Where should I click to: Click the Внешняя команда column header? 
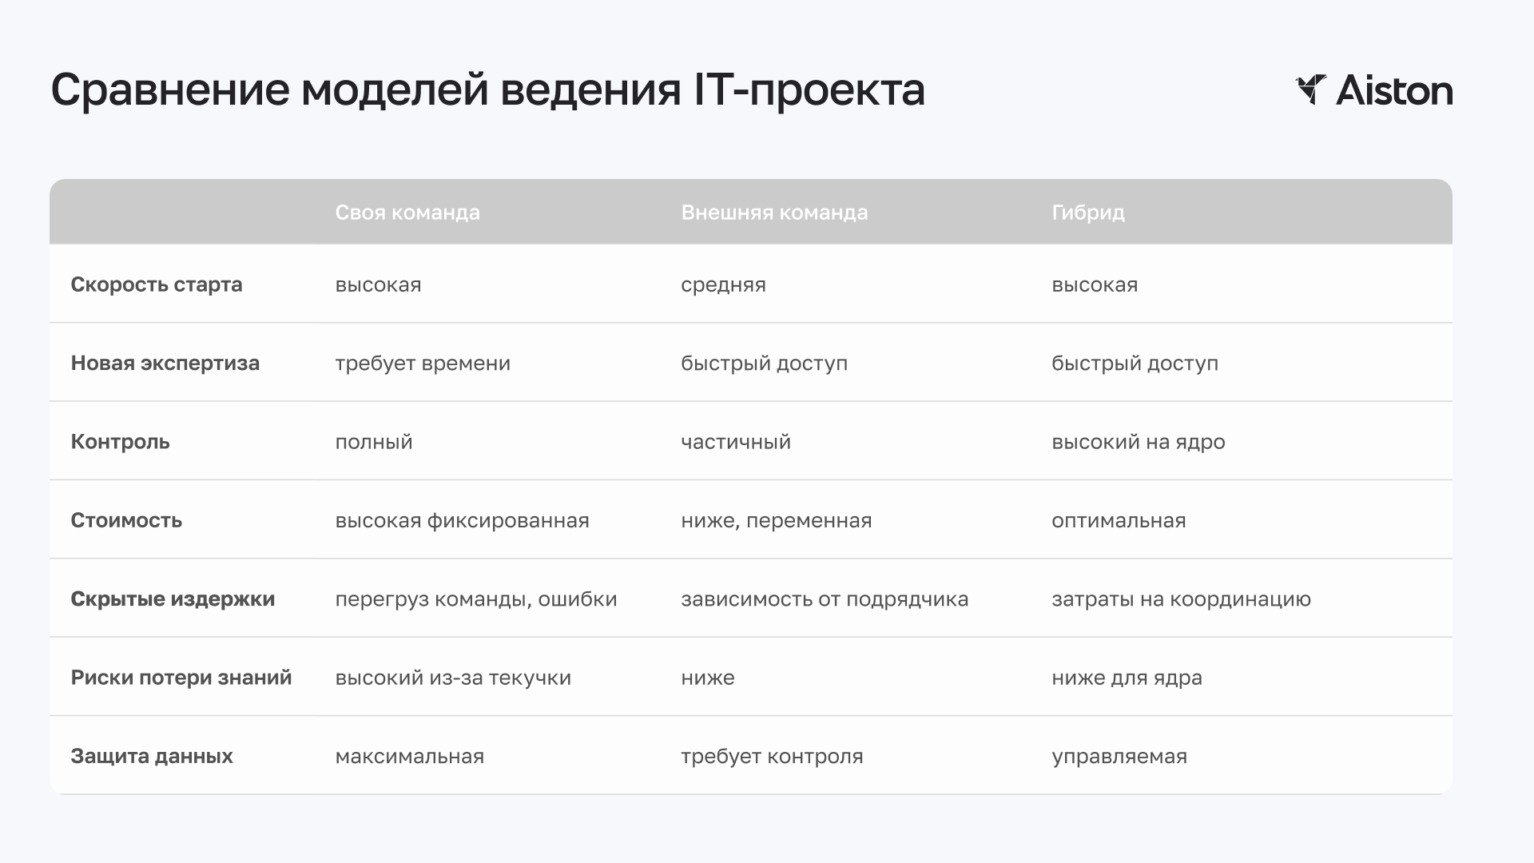774,213
